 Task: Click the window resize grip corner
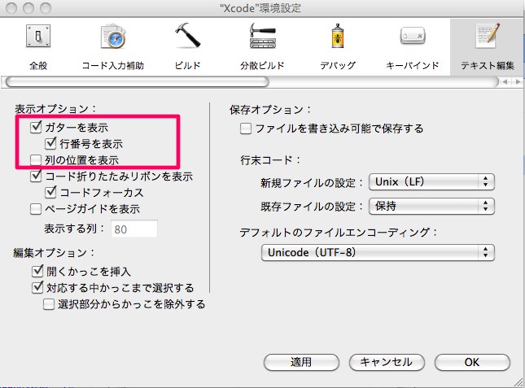(x=519, y=382)
